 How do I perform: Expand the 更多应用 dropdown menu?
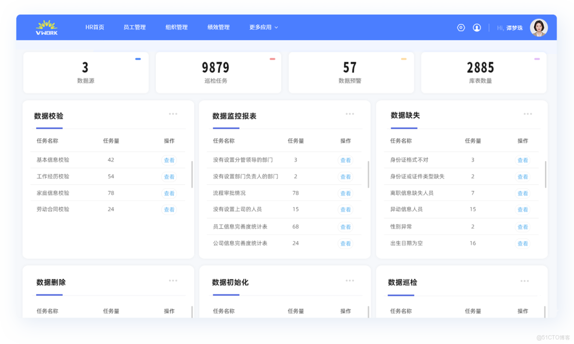tap(263, 27)
